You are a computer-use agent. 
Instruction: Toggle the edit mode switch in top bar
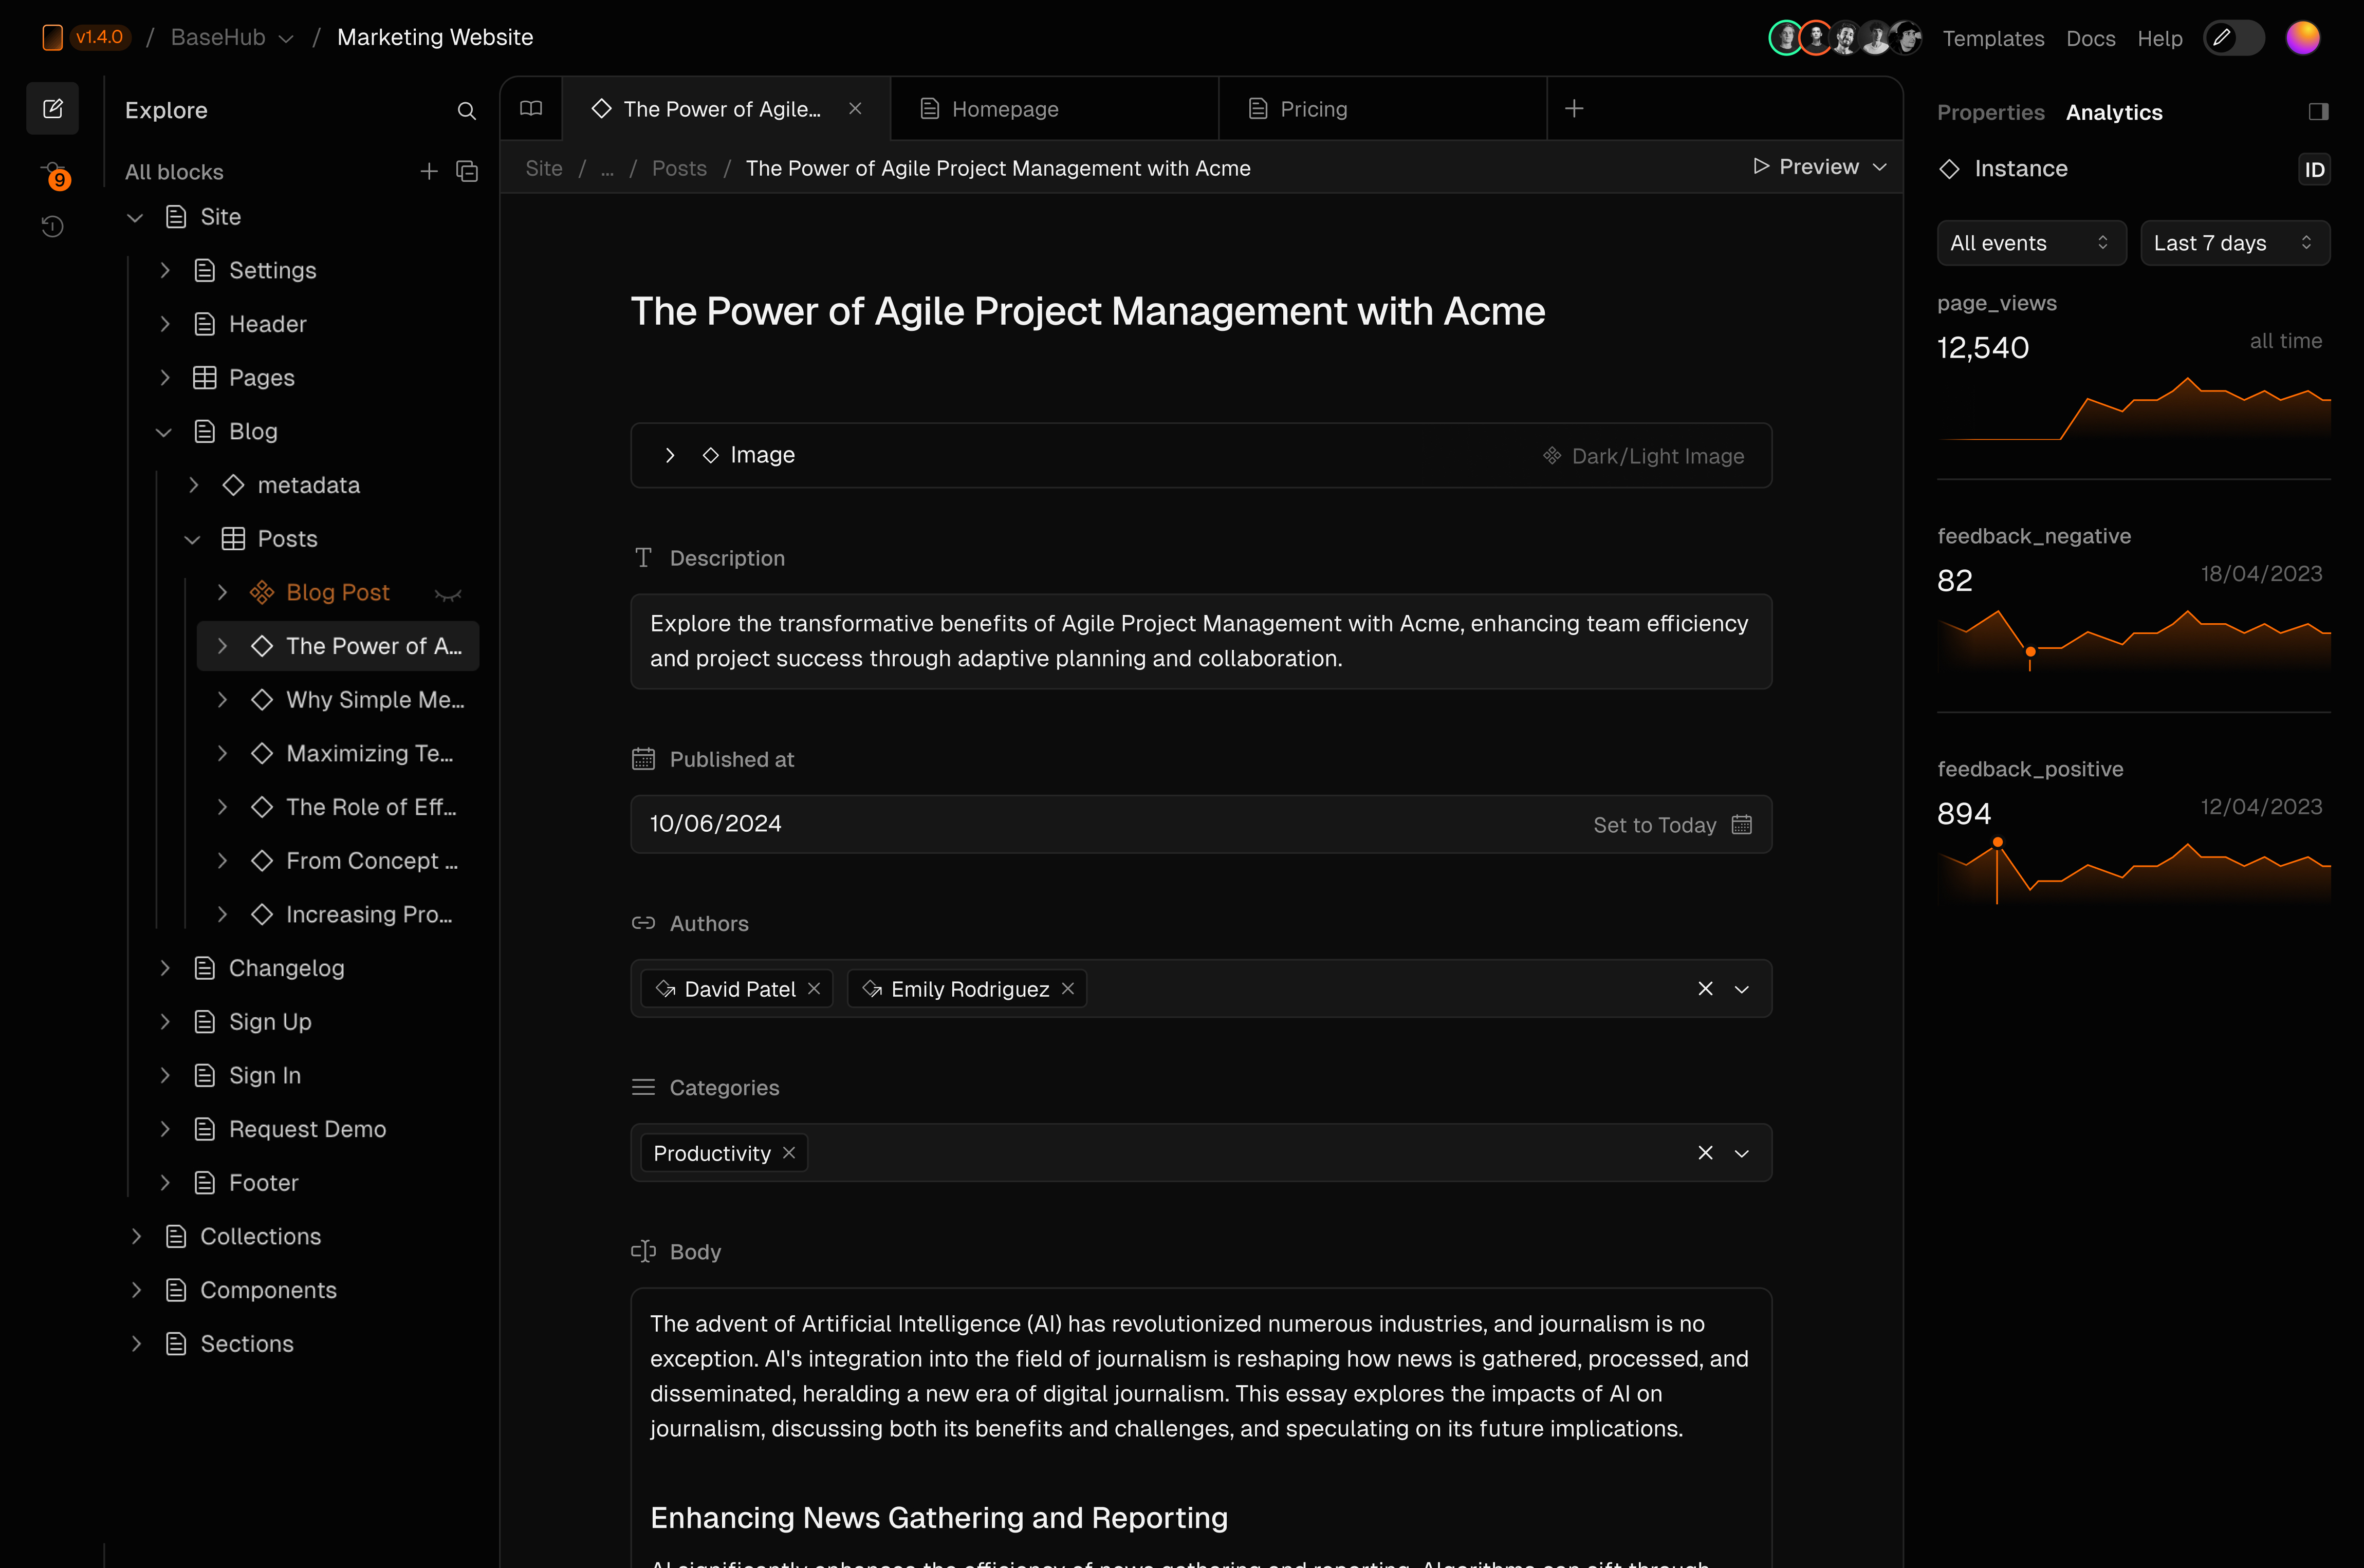pos(2234,38)
